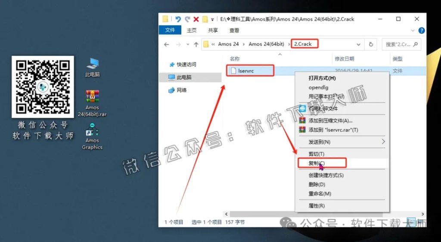Viewport: 441px width, 242px height.
Task: Click the QR code image on desktop
Action: [43, 87]
